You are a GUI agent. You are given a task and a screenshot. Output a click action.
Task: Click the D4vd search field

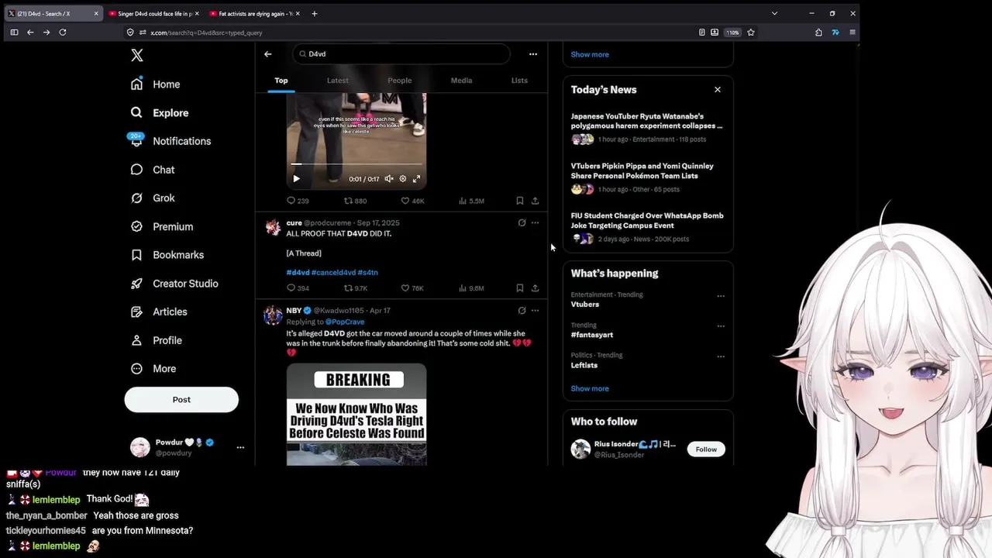point(401,54)
